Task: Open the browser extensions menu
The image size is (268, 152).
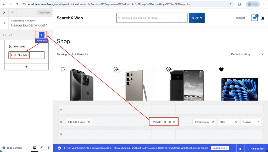Action: 239,4
